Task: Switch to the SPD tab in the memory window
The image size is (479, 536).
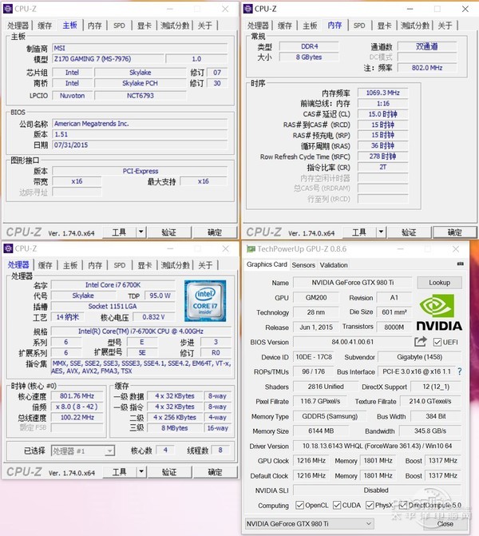Action: [359, 26]
